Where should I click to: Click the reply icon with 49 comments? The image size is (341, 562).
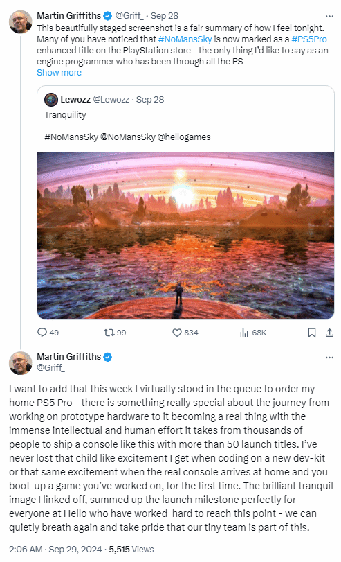tap(42, 333)
